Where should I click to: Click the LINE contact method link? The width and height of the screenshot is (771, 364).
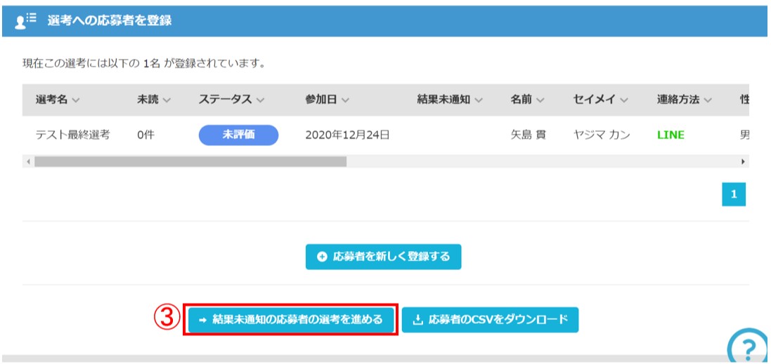tap(670, 135)
